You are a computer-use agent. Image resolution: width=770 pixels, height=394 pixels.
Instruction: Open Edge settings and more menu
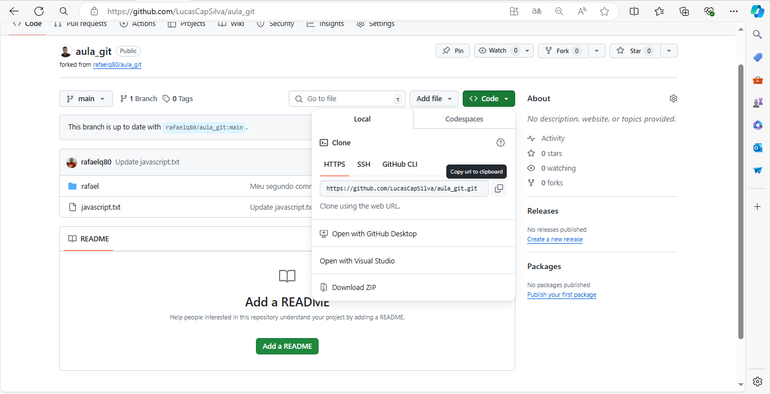734,11
